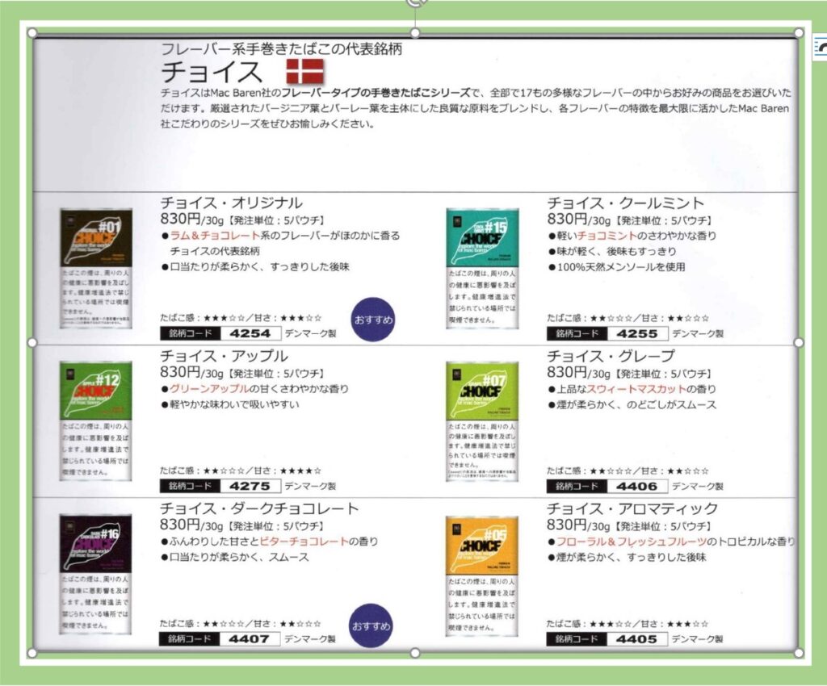Click the product title チョイス・グレープ
Screen dimensions: 827x686
click(611, 356)
